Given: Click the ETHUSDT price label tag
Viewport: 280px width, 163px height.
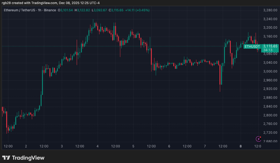Looking at the screenshot, I should 252,47.
